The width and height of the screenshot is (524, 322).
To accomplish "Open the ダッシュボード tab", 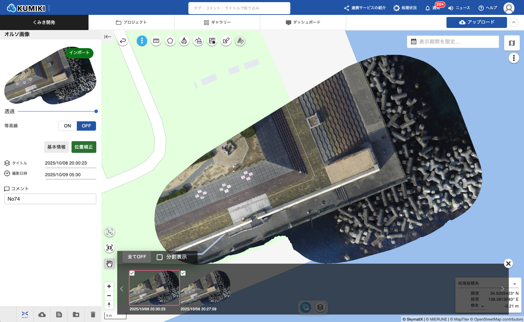I will pos(303,22).
